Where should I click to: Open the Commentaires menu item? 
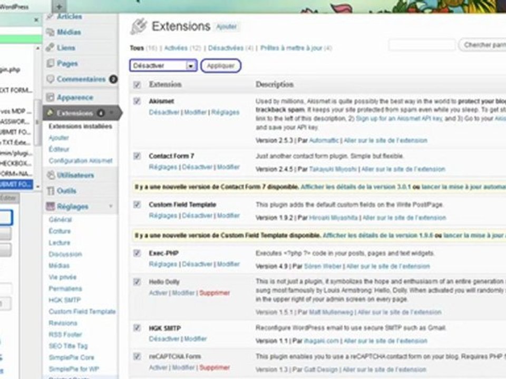point(81,79)
